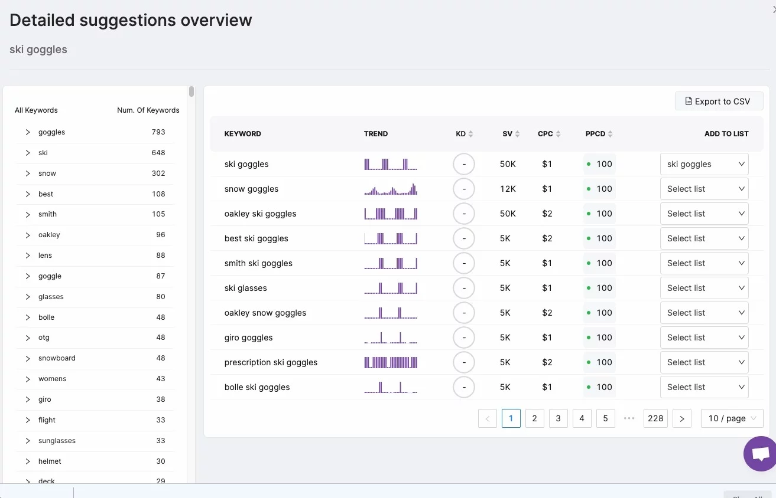Export keywords to CSV

point(719,101)
